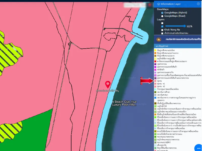Click the red location pin on map
Viewport: 202px width, 151px height.
(108, 84)
